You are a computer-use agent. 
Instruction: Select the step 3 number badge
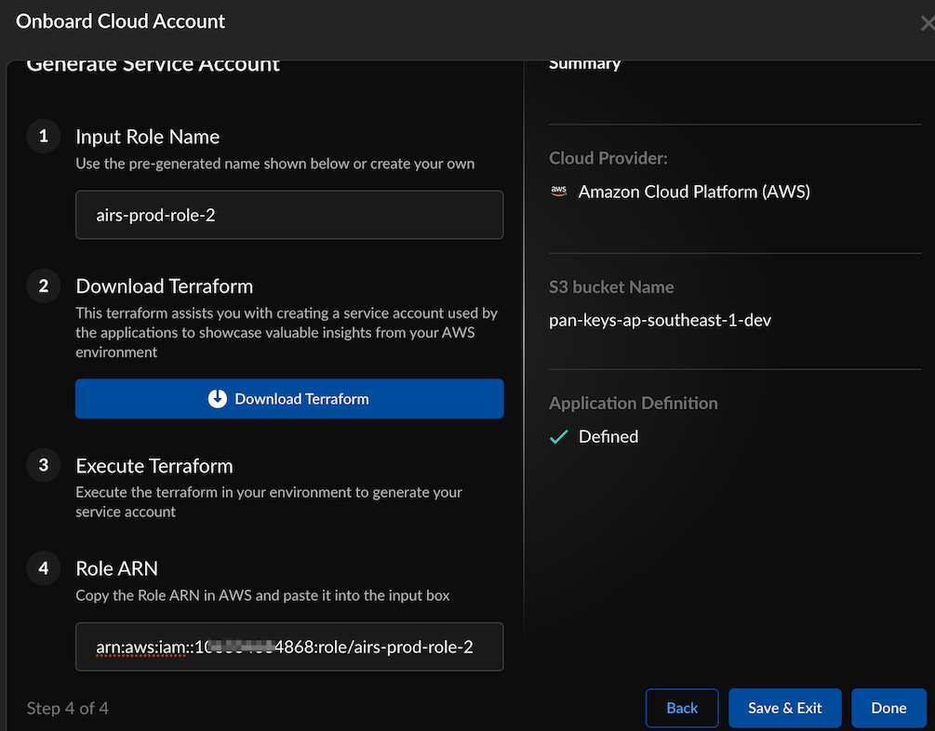[x=43, y=466]
